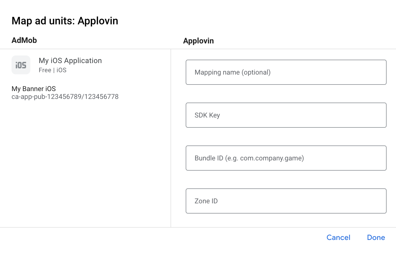This screenshot has width=396, height=258.
Task: Select the Zone ID input box
Action: coord(286,201)
